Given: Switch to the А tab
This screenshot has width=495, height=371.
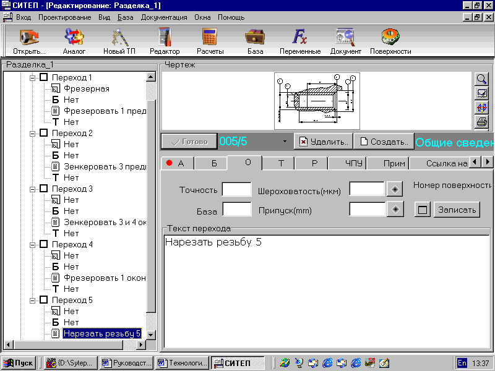Looking at the screenshot, I should point(177,163).
